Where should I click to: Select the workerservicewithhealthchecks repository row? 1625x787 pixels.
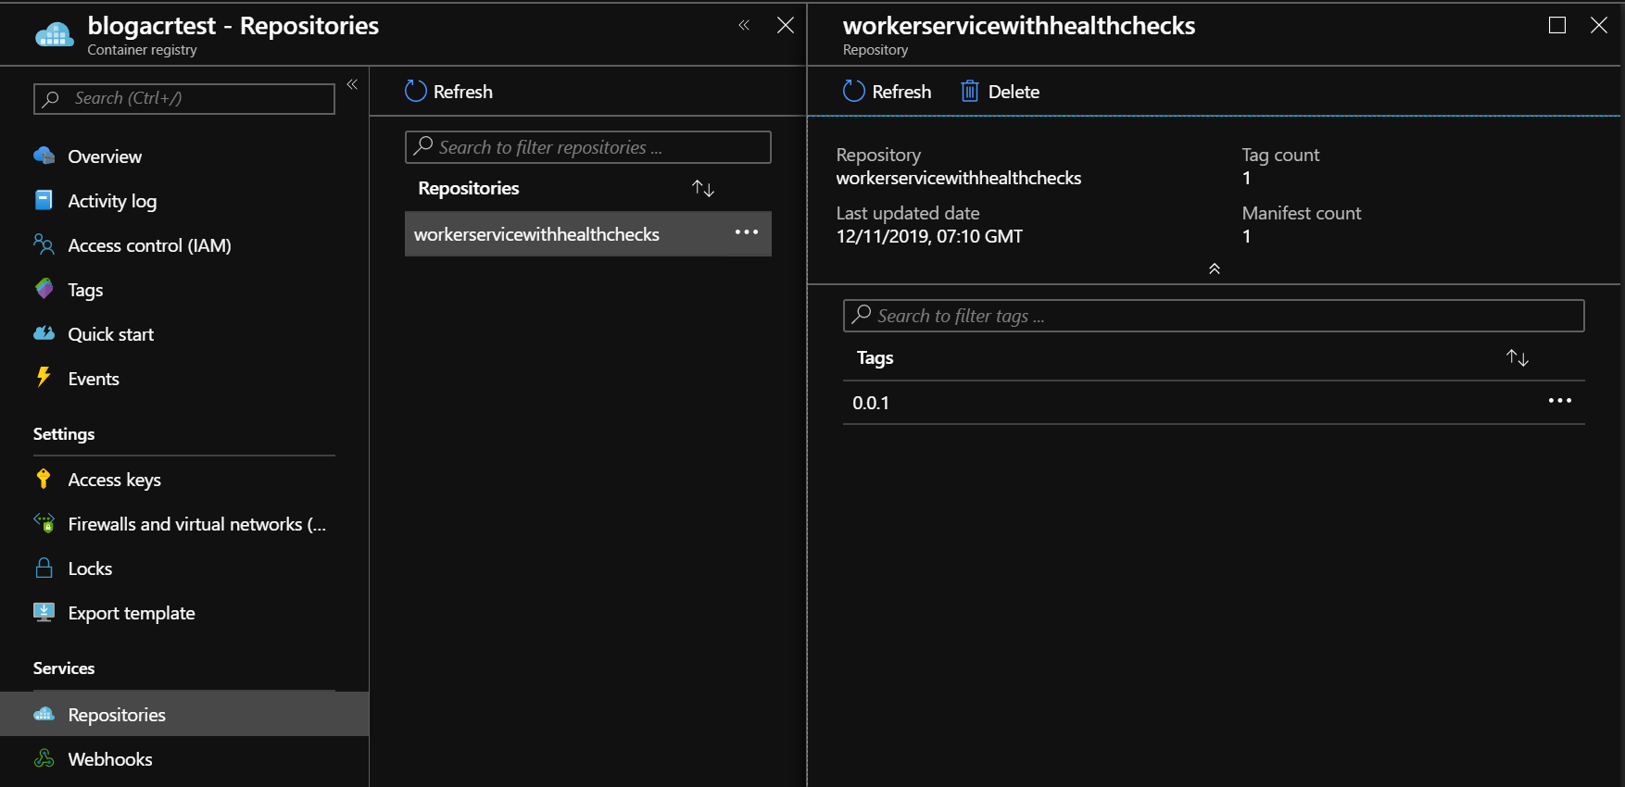click(588, 234)
